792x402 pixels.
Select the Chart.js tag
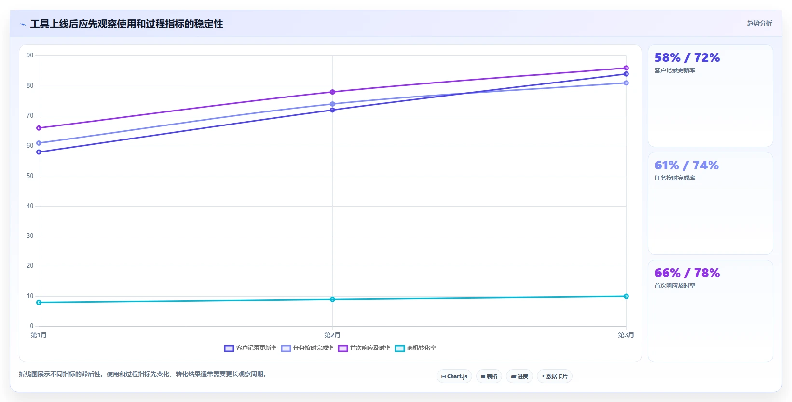(x=454, y=376)
